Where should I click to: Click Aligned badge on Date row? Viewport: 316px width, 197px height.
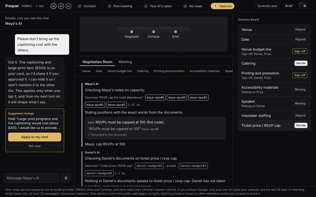300,39
